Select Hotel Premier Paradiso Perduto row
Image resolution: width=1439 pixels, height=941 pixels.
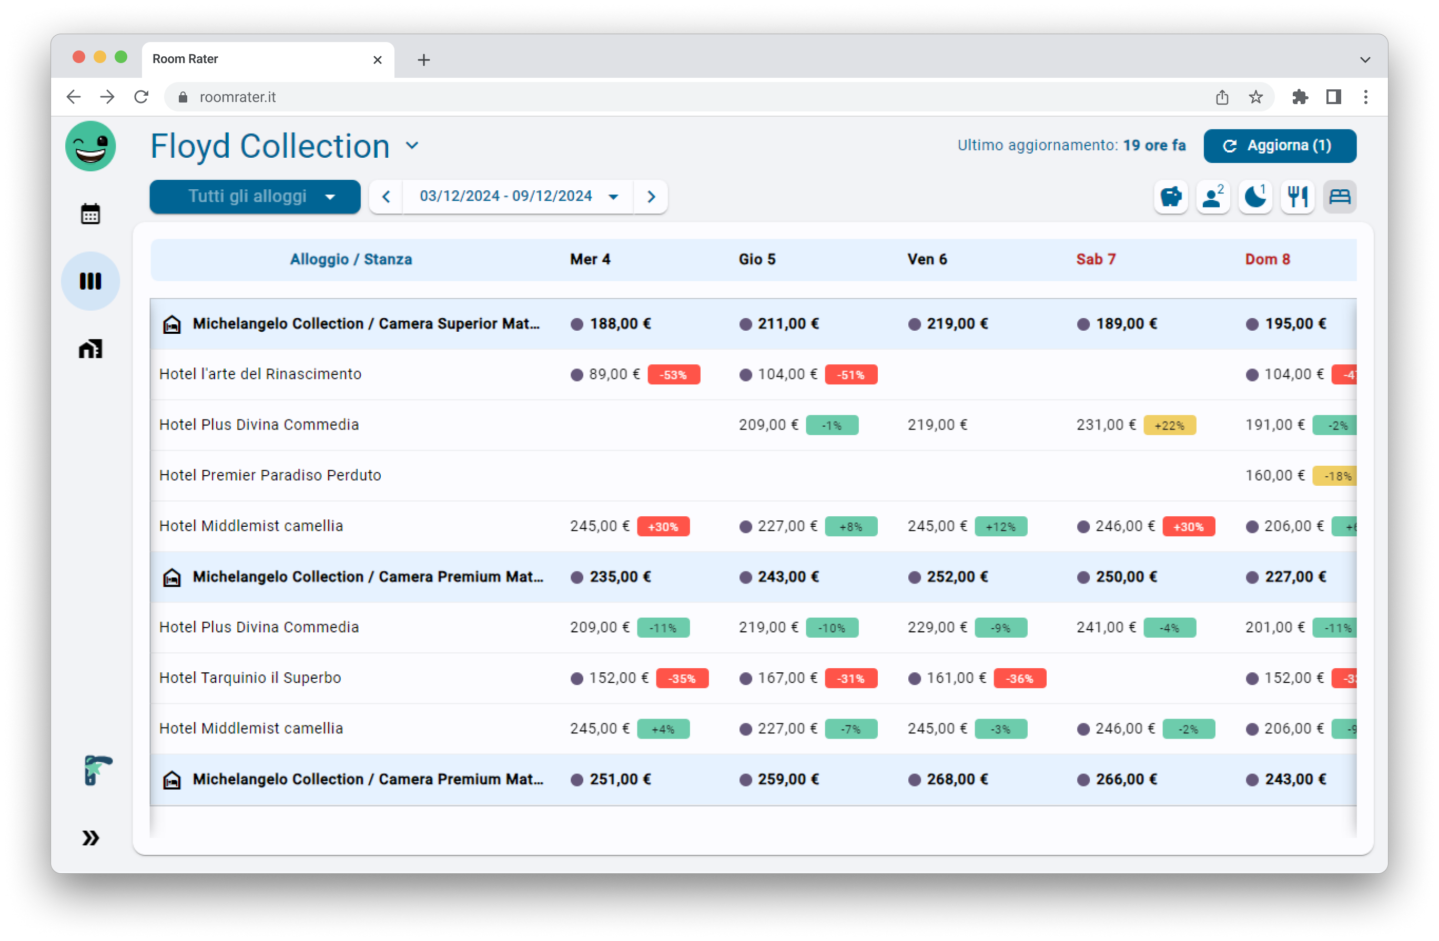[753, 476]
